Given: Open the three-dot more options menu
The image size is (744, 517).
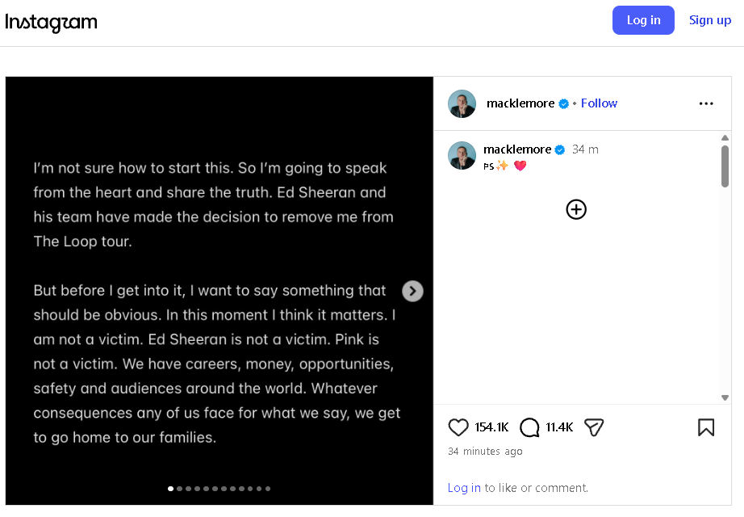Looking at the screenshot, I should 706,103.
